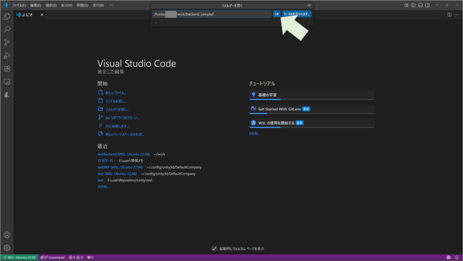
Task: Open the 移動(G) menu
Action: pos(82,5)
